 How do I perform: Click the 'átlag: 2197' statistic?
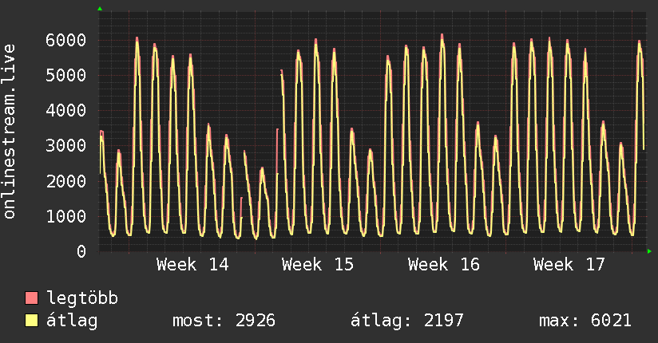point(407,321)
